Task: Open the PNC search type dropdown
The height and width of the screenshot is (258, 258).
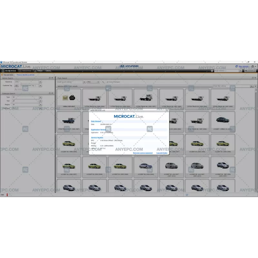Action: click(x=98, y=82)
